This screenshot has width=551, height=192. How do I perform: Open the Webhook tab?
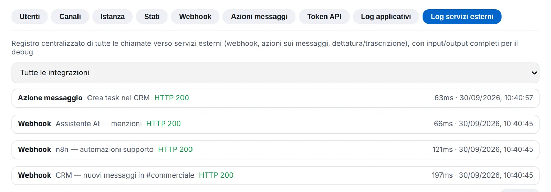pyautogui.click(x=195, y=17)
